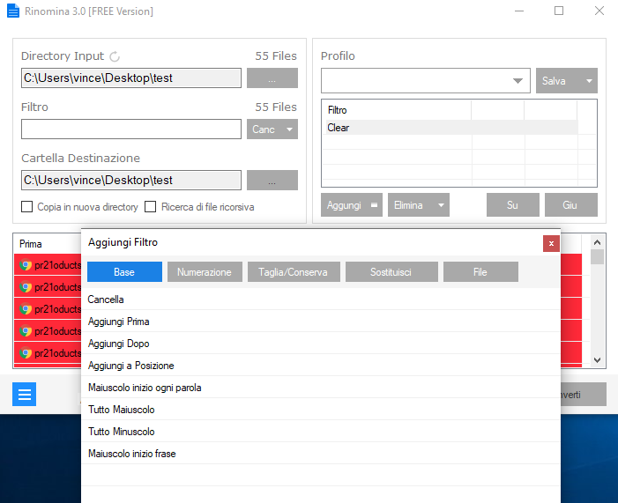Browse for the input directory
This screenshot has height=503, width=618.
coord(272,78)
